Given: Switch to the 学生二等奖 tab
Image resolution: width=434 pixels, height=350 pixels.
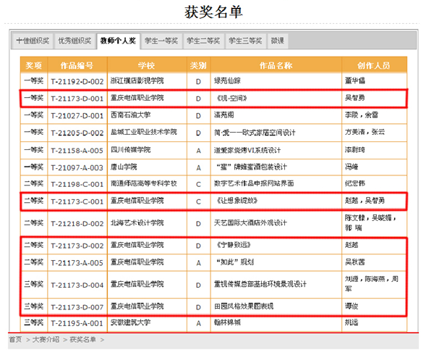Looking at the screenshot, I should coord(203,41).
